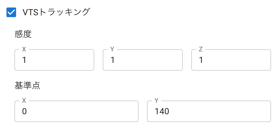Focus the 感度 Z input field
Image resolution: width=278 pixels, height=130 pixels.
(x=231, y=60)
